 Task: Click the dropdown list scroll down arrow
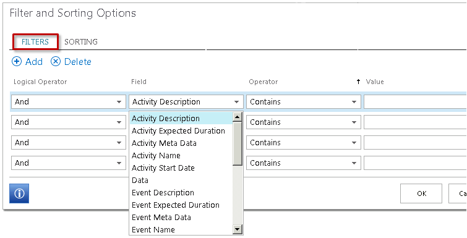click(238, 229)
